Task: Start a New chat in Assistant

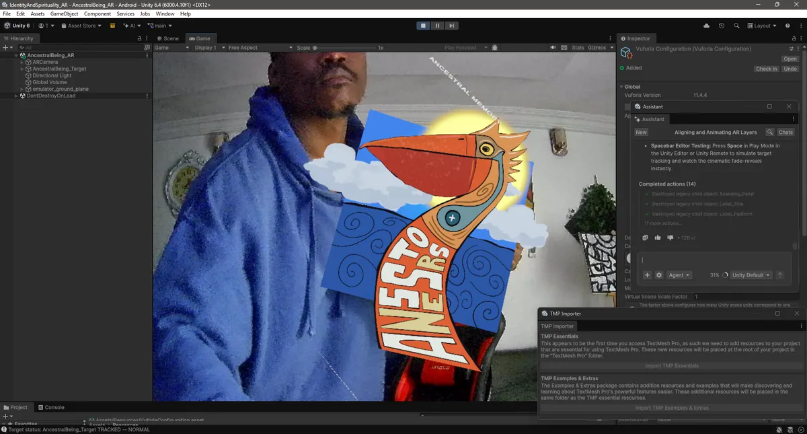Action: pos(642,133)
